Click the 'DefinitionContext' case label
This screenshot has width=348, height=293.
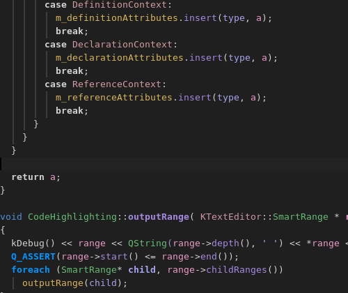119,5
